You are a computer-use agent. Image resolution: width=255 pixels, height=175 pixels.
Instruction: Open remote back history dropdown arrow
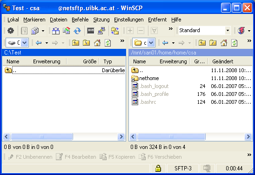(173, 43)
